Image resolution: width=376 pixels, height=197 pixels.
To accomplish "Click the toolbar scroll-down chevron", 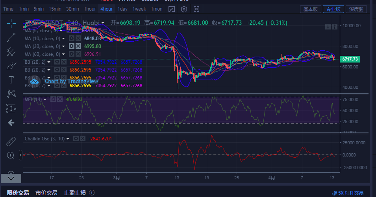I will click(x=11, y=179).
